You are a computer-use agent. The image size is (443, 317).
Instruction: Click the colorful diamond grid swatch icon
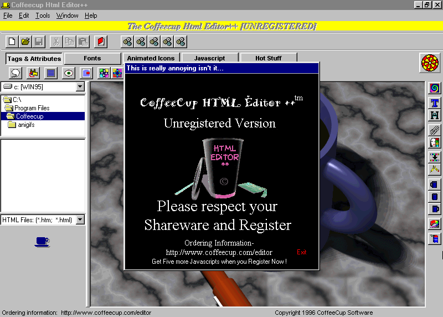[x=104, y=73]
